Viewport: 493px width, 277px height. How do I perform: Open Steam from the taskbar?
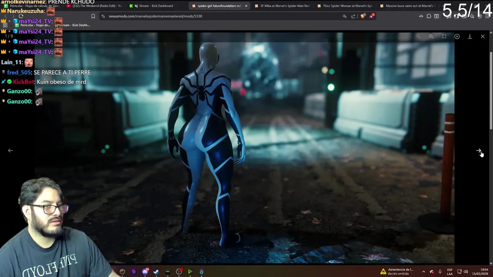[x=156, y=272]
